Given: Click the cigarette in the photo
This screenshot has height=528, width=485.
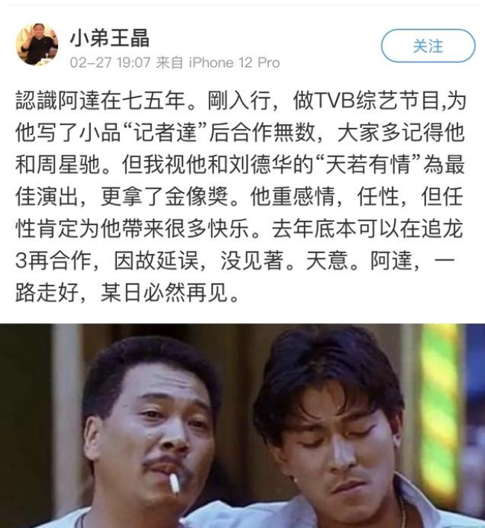Looking at the screenshot, I should tap(174, 484).
